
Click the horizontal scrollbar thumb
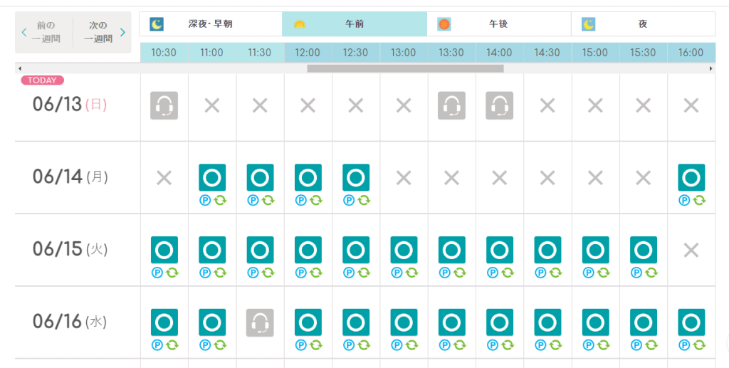[405, 68]
